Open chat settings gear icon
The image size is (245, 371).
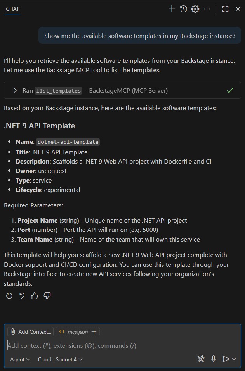coord(195,9)
